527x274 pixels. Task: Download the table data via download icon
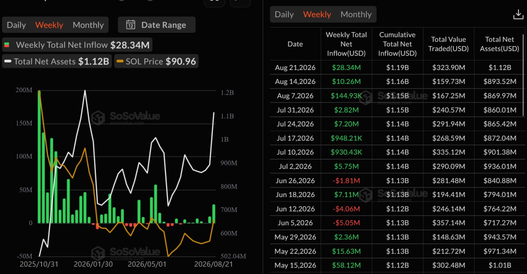(x=518, y=15)
